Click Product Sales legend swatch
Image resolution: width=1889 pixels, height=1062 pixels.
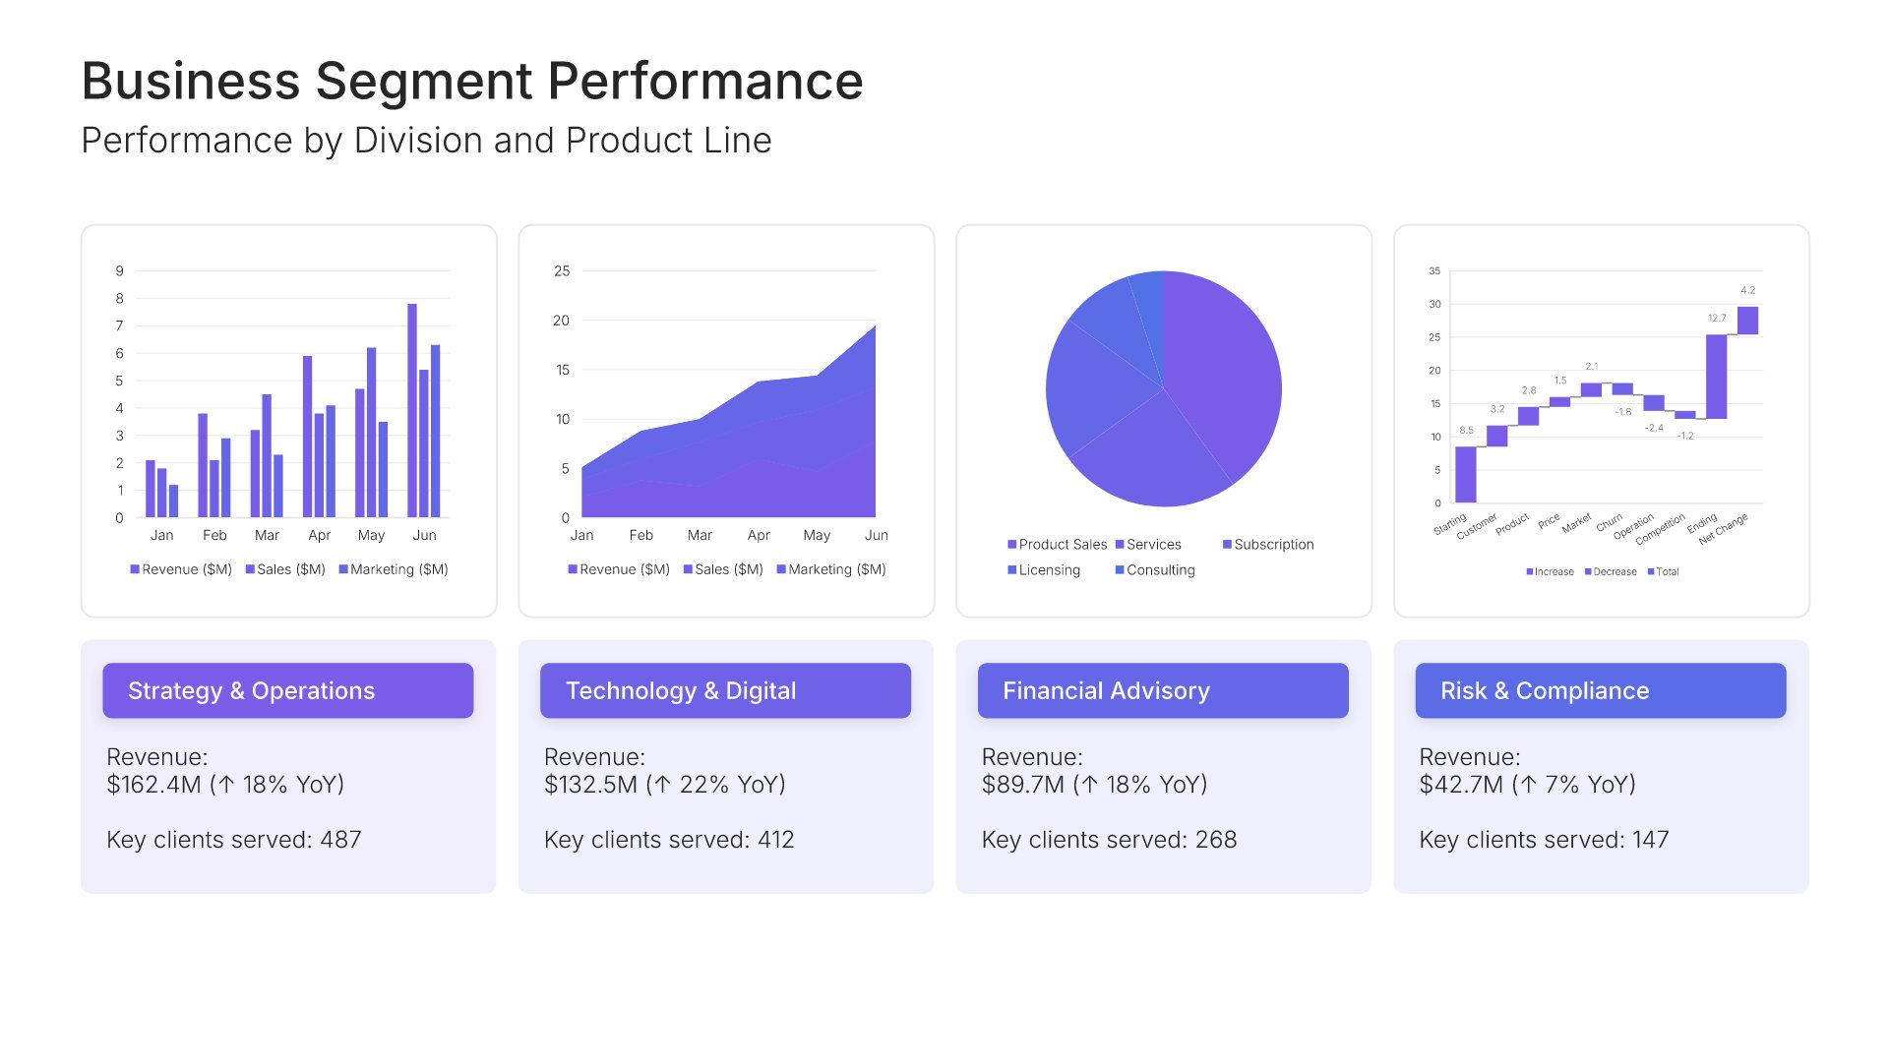pos(1011,545)
